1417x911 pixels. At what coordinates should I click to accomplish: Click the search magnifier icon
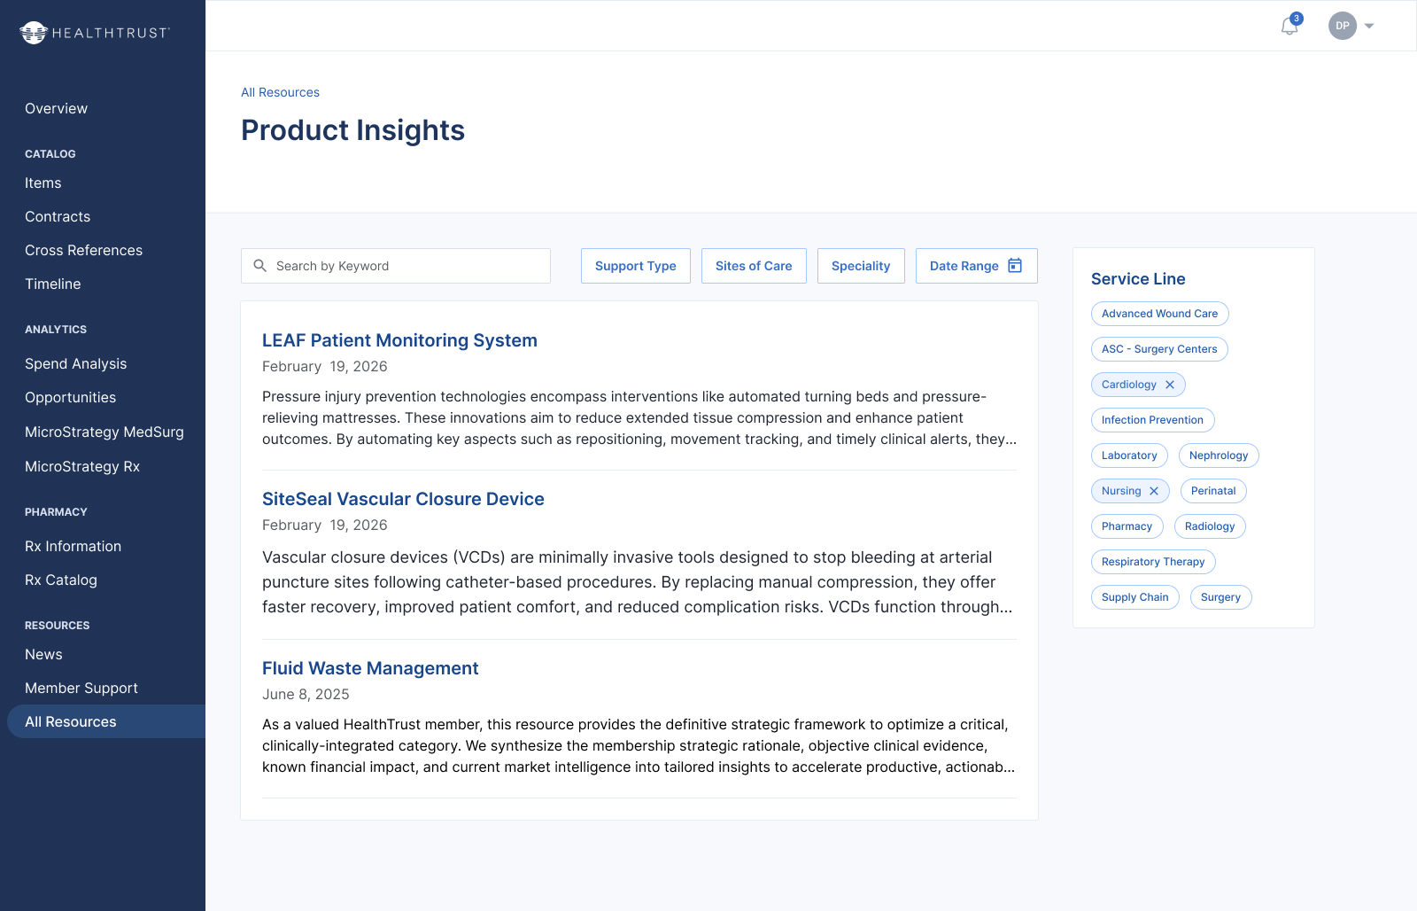[260, 266]
